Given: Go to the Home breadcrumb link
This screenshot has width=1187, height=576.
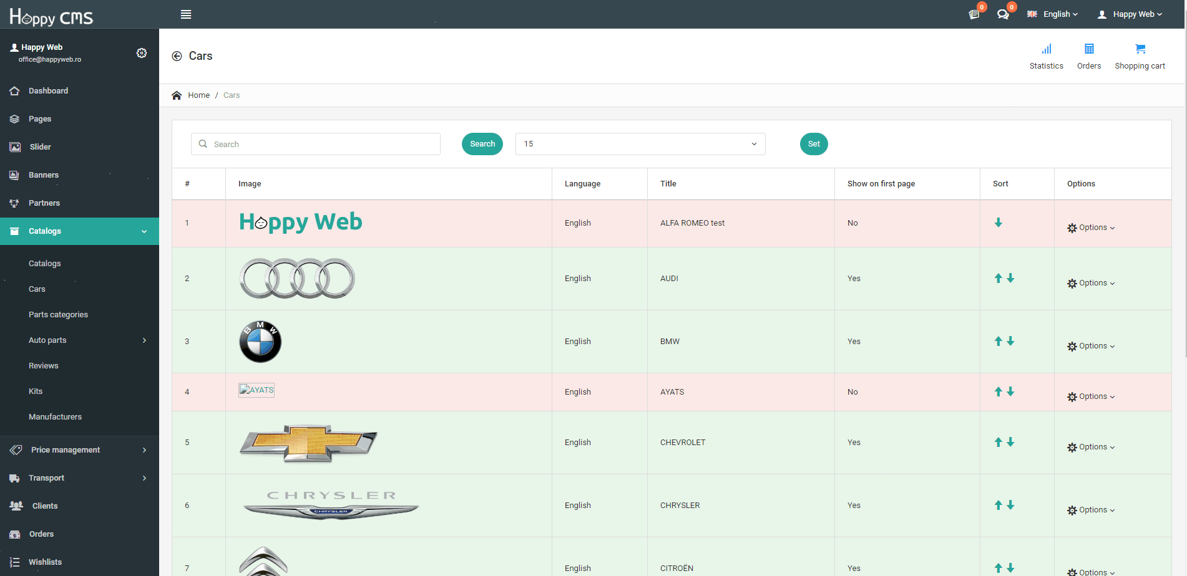Looking at the screenshot, I should (x=198, y=95).
